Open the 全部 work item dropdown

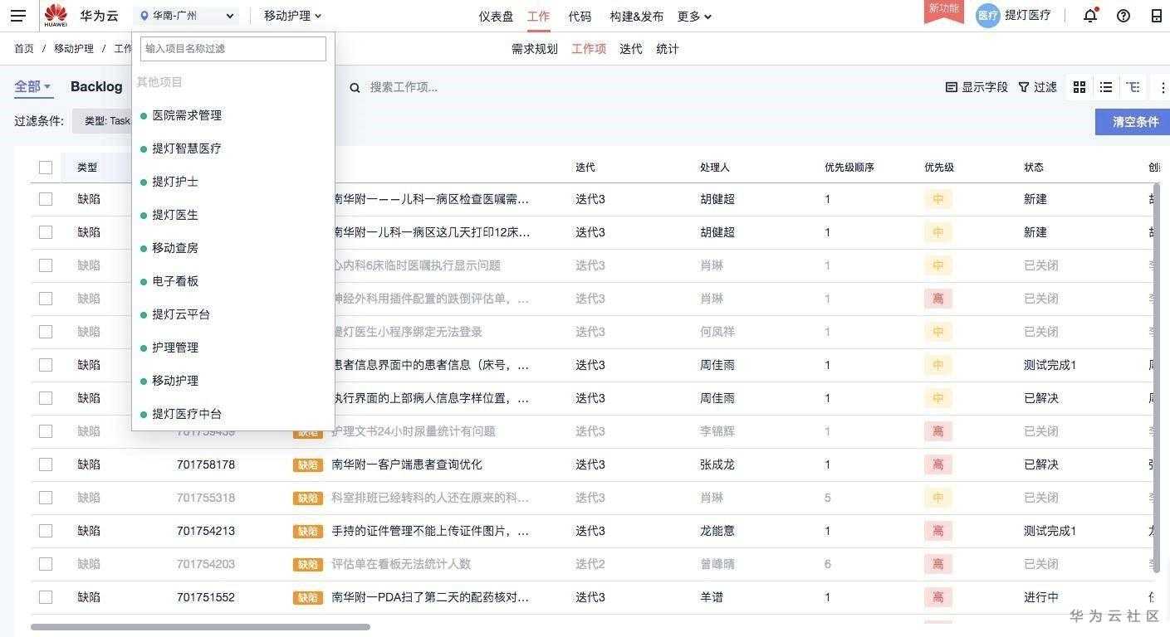coord(32,87)
